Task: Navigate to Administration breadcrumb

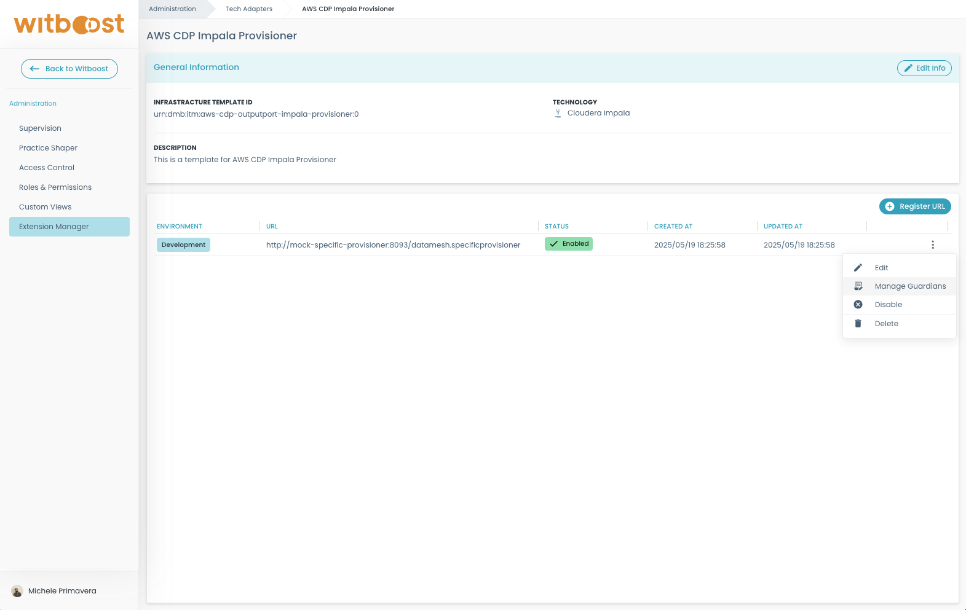Action: tap(172, 9)
